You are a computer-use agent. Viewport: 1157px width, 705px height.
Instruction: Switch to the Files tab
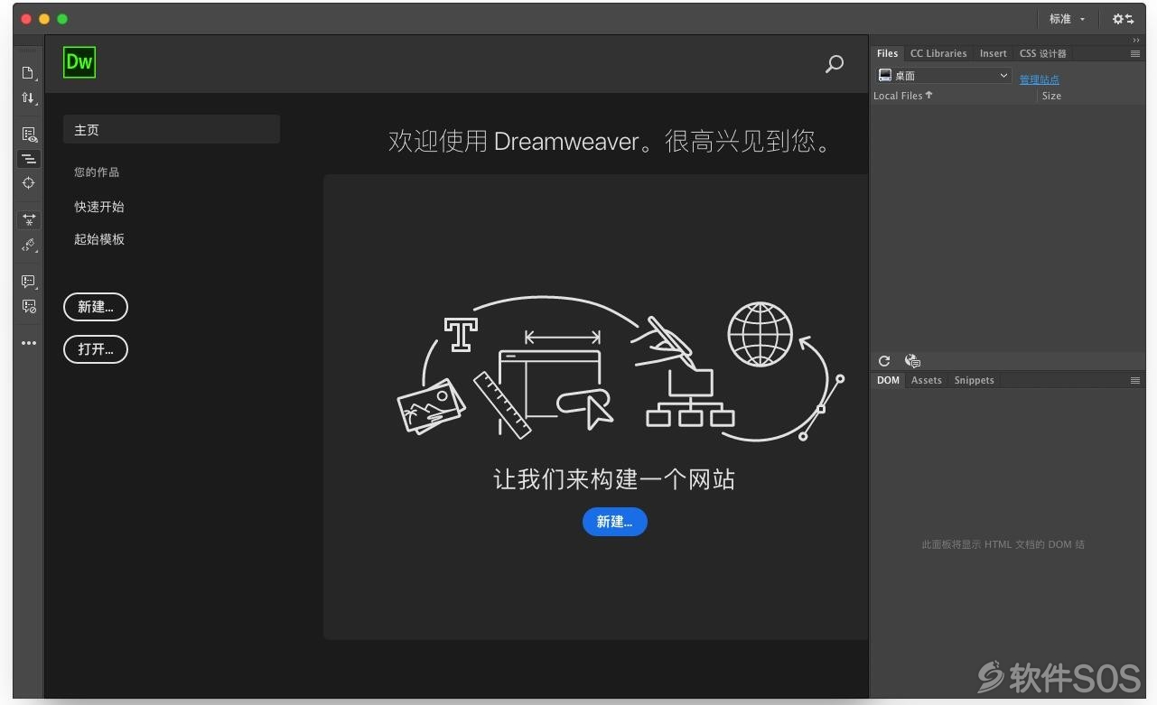coord(888,53)
